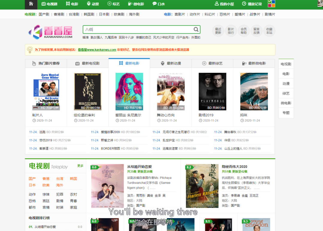This screenshot has width=323, height=231.
Task: Select 专题 in right side panel
Action: pos(286,113)
